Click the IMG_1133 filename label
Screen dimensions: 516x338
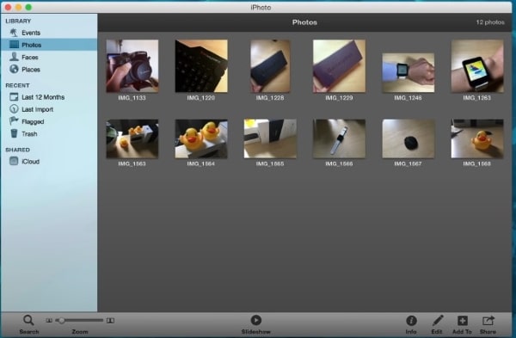(132, 98)
